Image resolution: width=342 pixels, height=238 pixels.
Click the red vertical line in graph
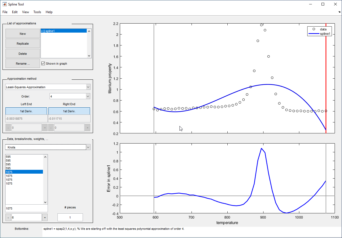tap(326, 82)
